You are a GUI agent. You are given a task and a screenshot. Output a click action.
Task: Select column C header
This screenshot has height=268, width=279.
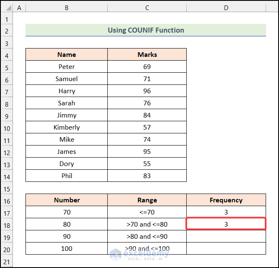point(147,8)
